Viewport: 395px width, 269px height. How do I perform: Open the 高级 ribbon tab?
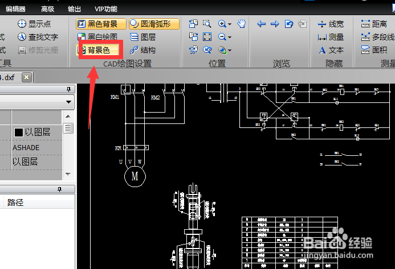click(48, 9)
